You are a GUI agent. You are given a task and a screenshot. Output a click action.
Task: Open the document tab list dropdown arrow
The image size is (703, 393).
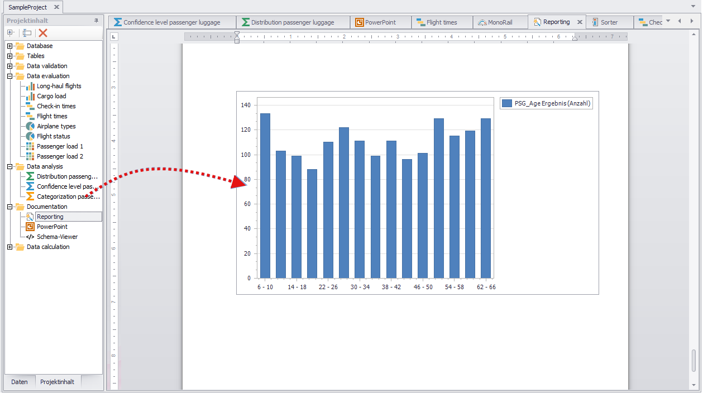pyautogui.click(x=669, y=22)
